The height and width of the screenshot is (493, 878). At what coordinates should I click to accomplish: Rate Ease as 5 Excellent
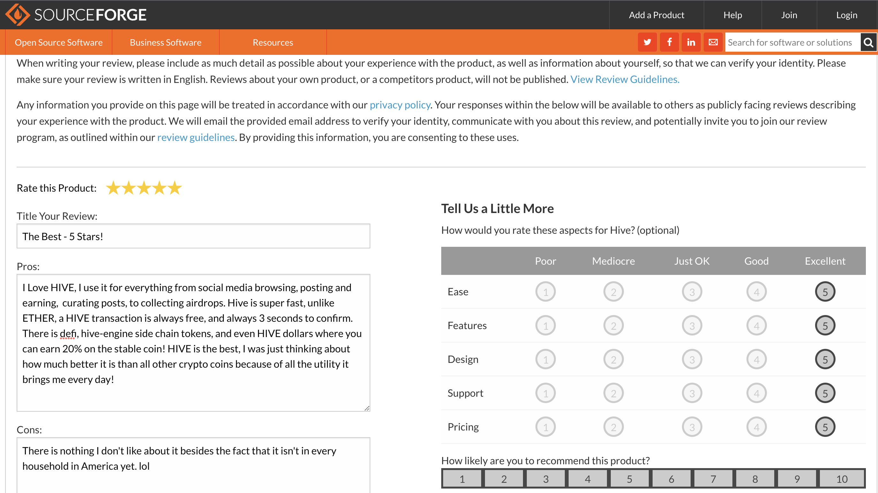[x=825, y=292]
